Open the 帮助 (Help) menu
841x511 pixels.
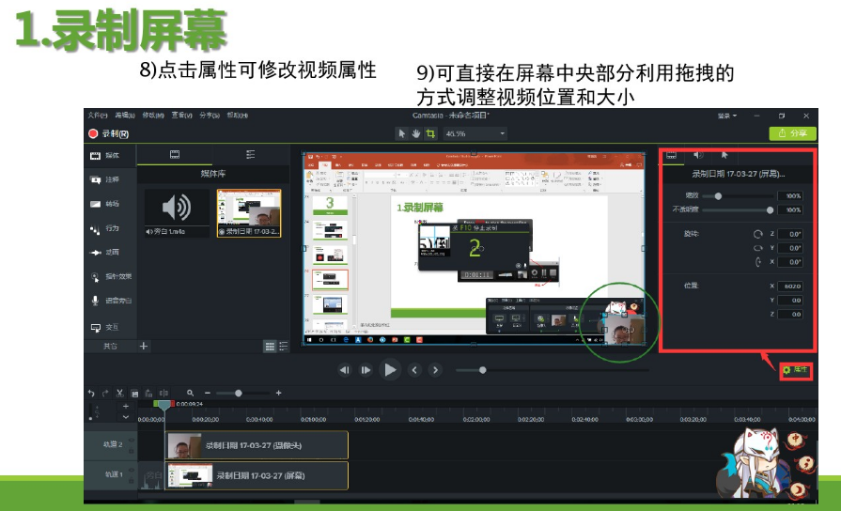click(x=238, y=116)
